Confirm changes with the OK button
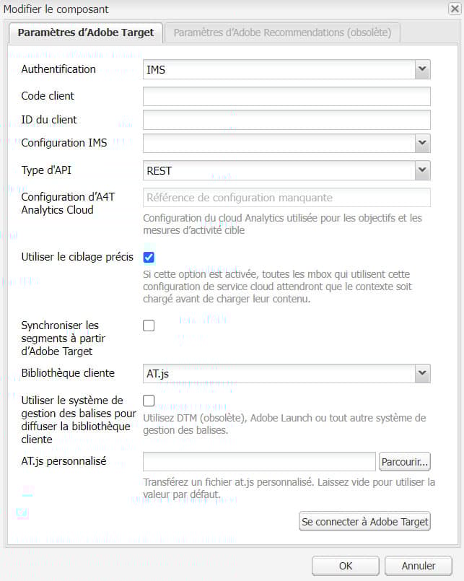 [345, 566]
